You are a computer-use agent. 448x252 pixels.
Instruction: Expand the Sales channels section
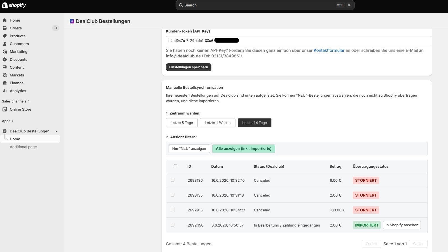point(16,101)
